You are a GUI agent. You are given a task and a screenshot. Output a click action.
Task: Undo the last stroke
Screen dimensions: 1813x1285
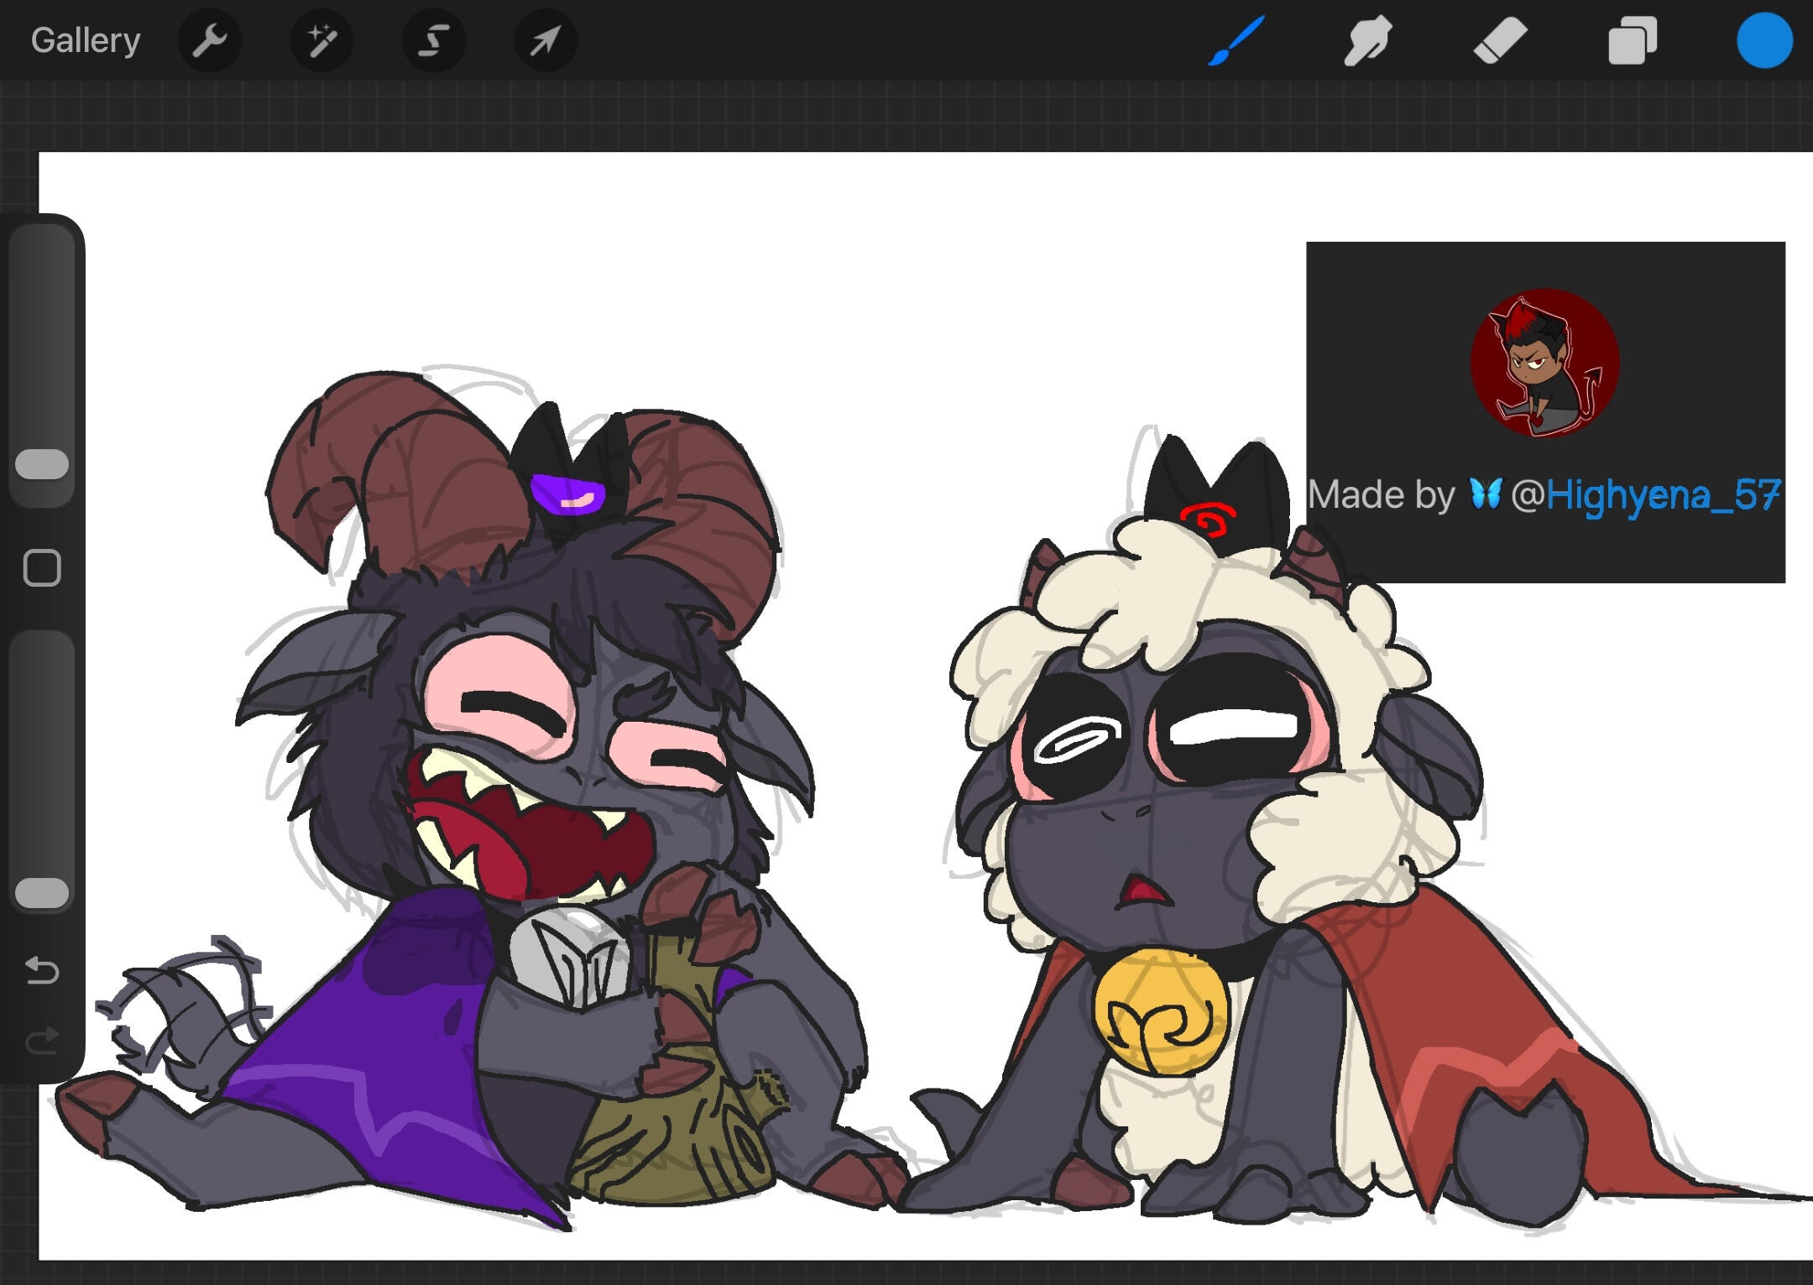[42, 971]
